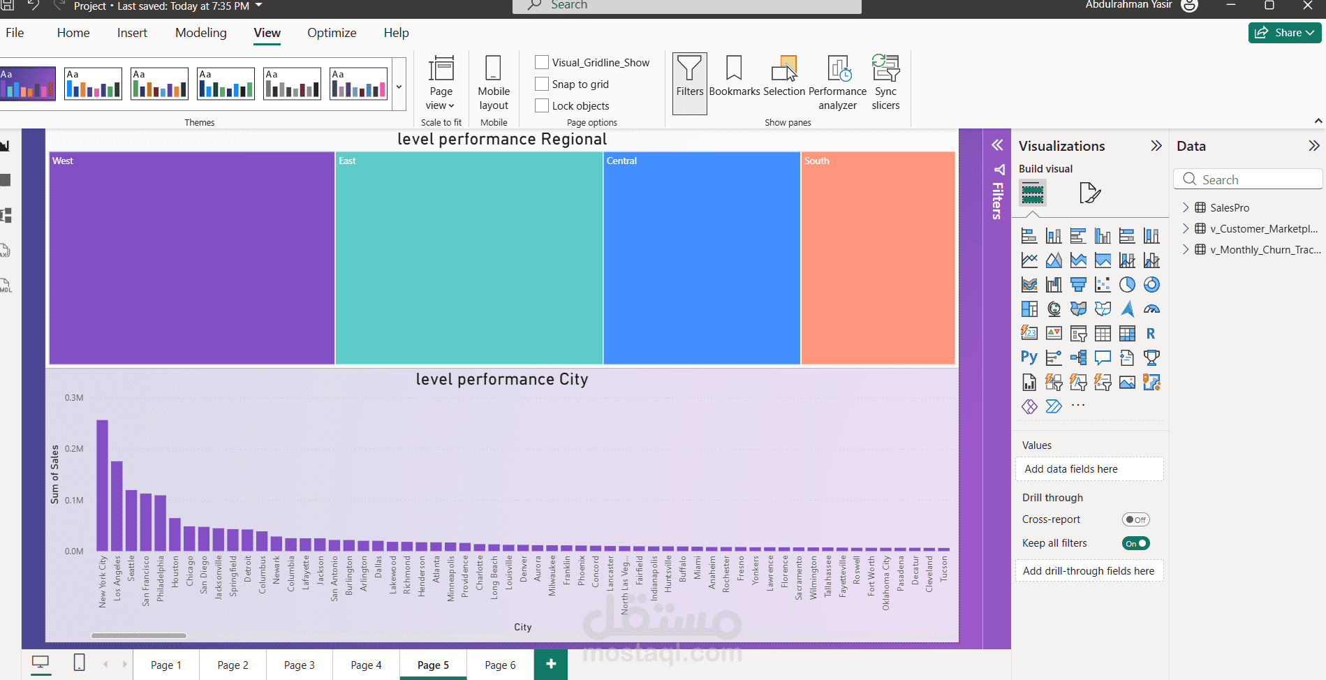The width and height of the screenshot is (1326, 680).
Task: Select the Treemap visual
Action: point(1029,309)
